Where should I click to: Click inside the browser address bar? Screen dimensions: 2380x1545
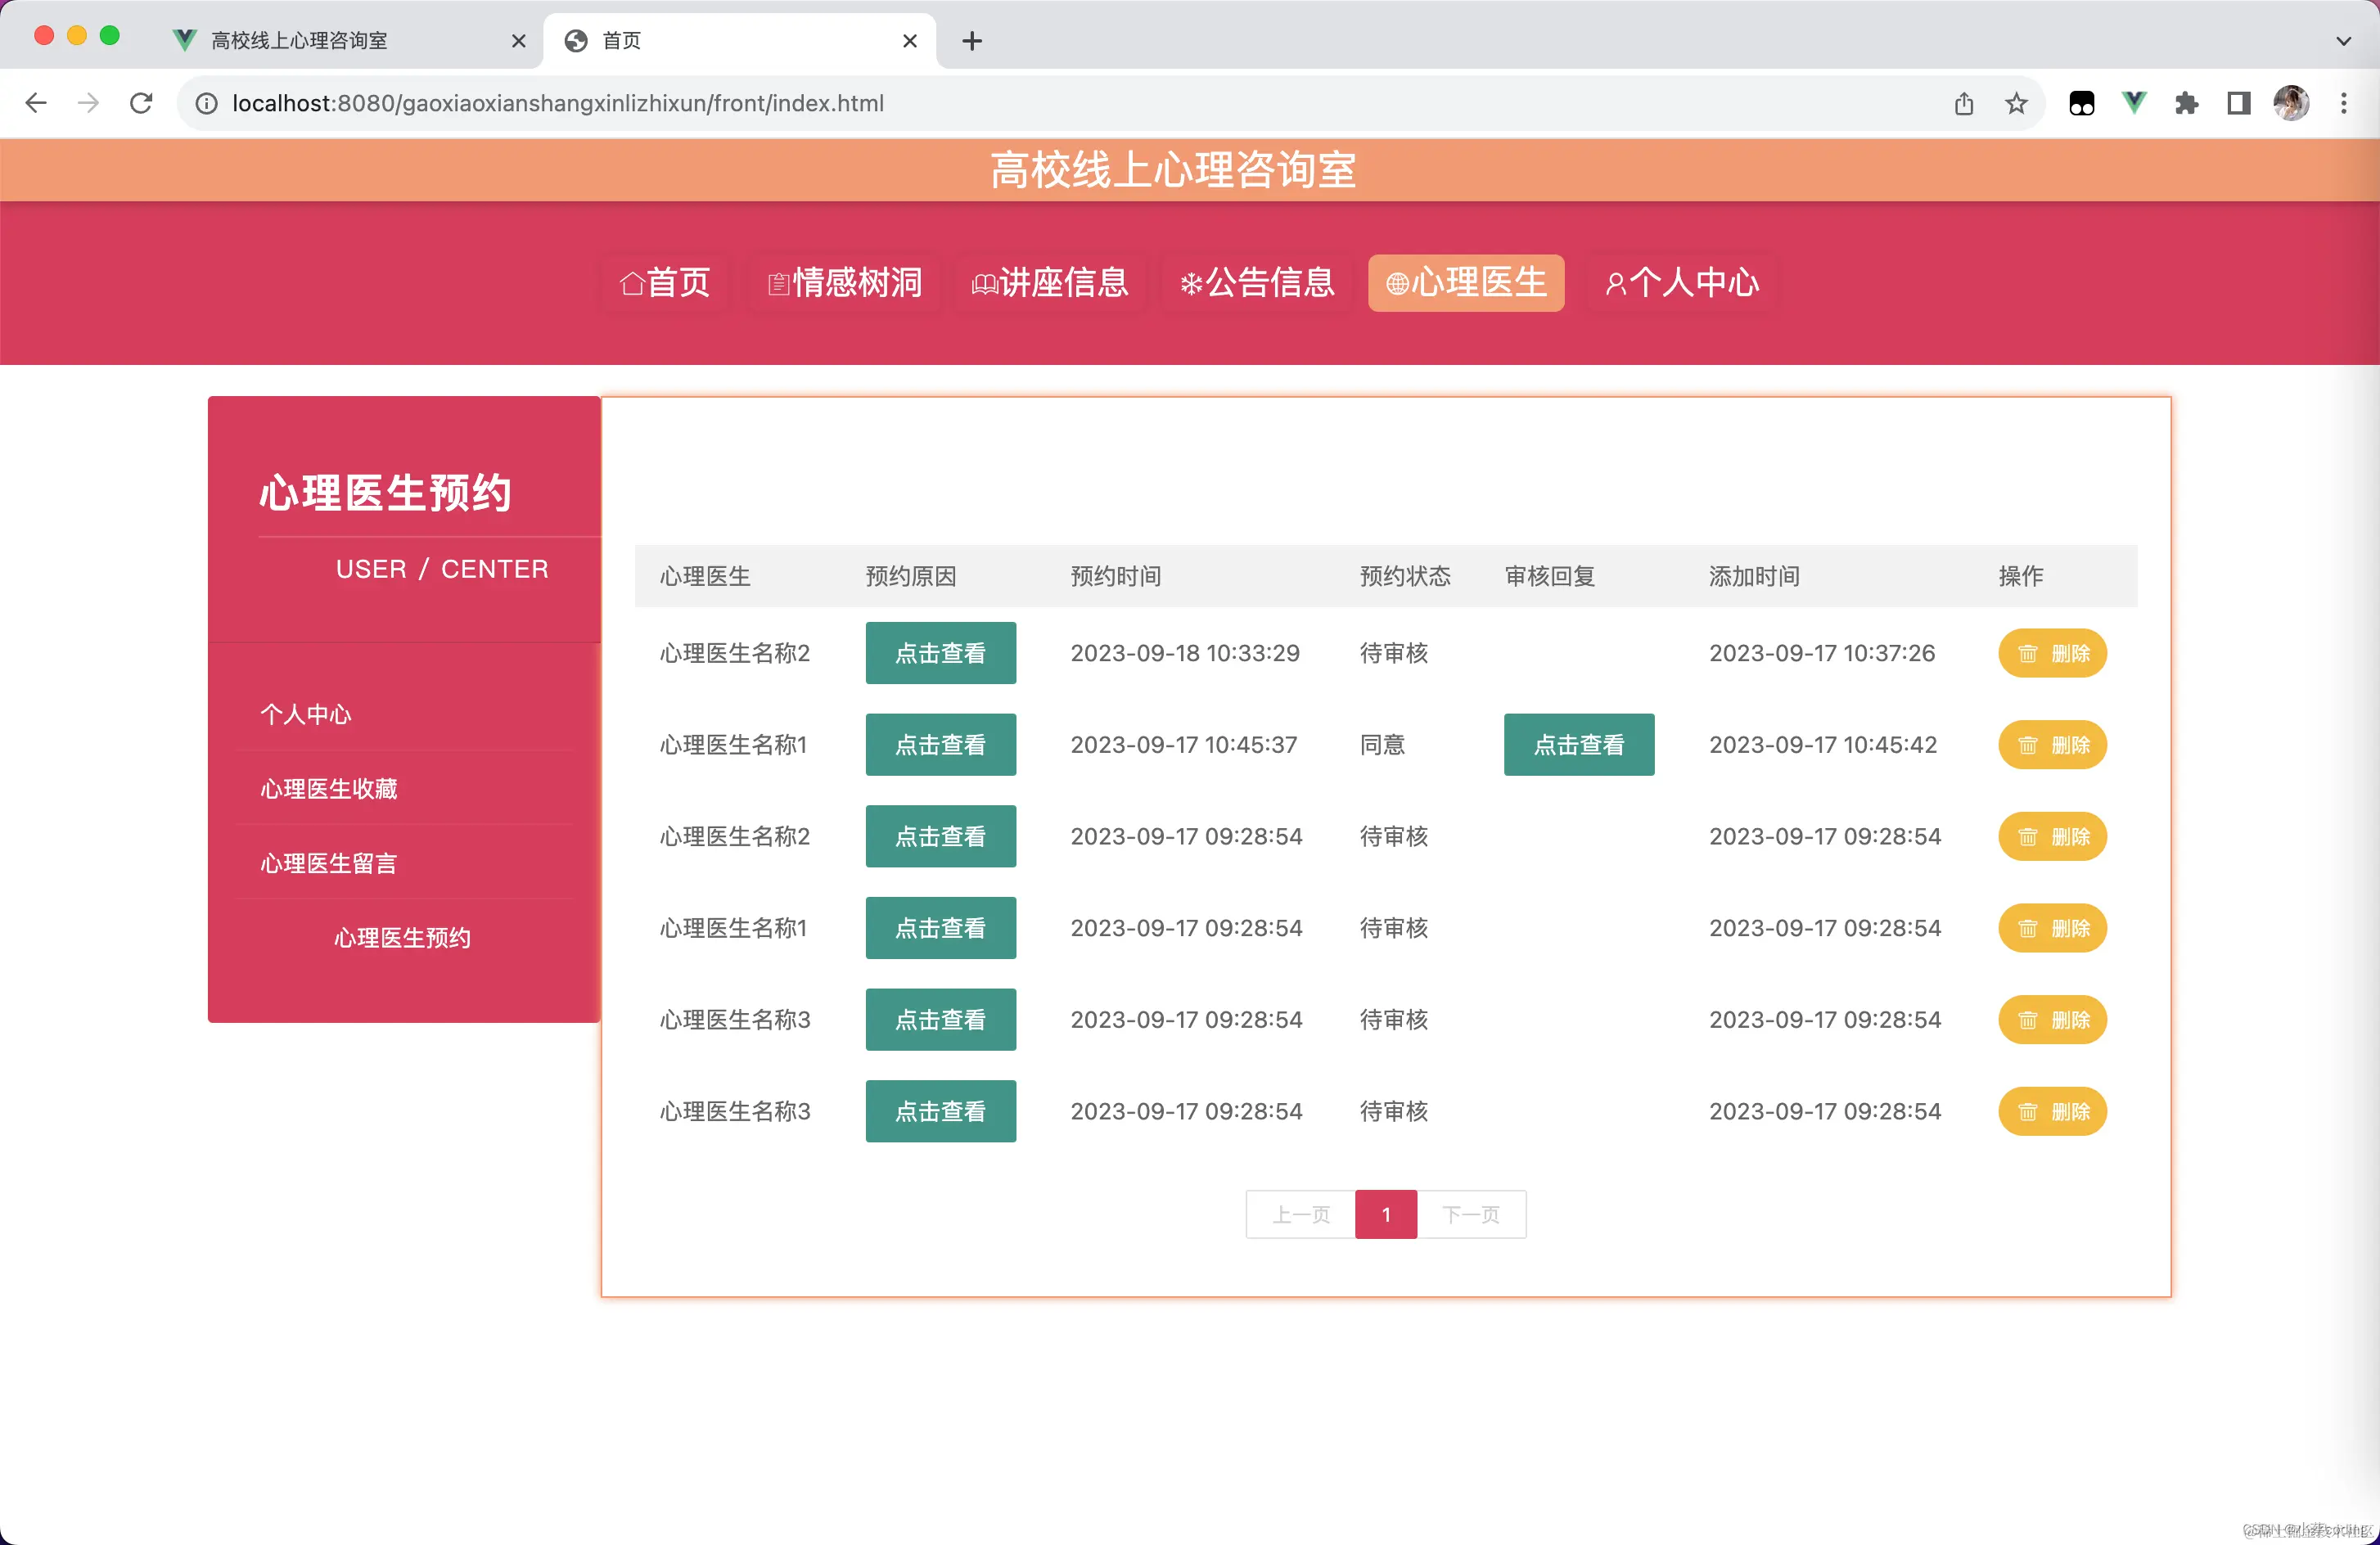click(700, 103)
